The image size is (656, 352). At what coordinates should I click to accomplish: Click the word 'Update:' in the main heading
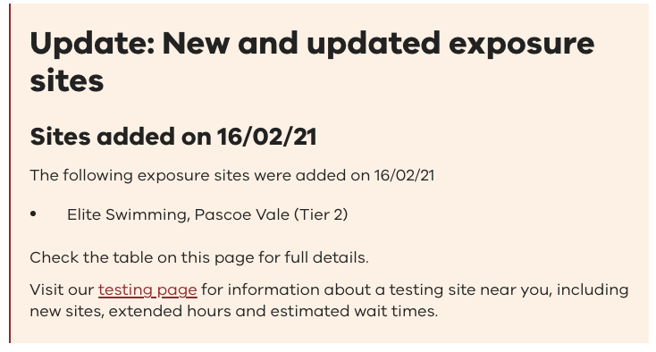92,46
